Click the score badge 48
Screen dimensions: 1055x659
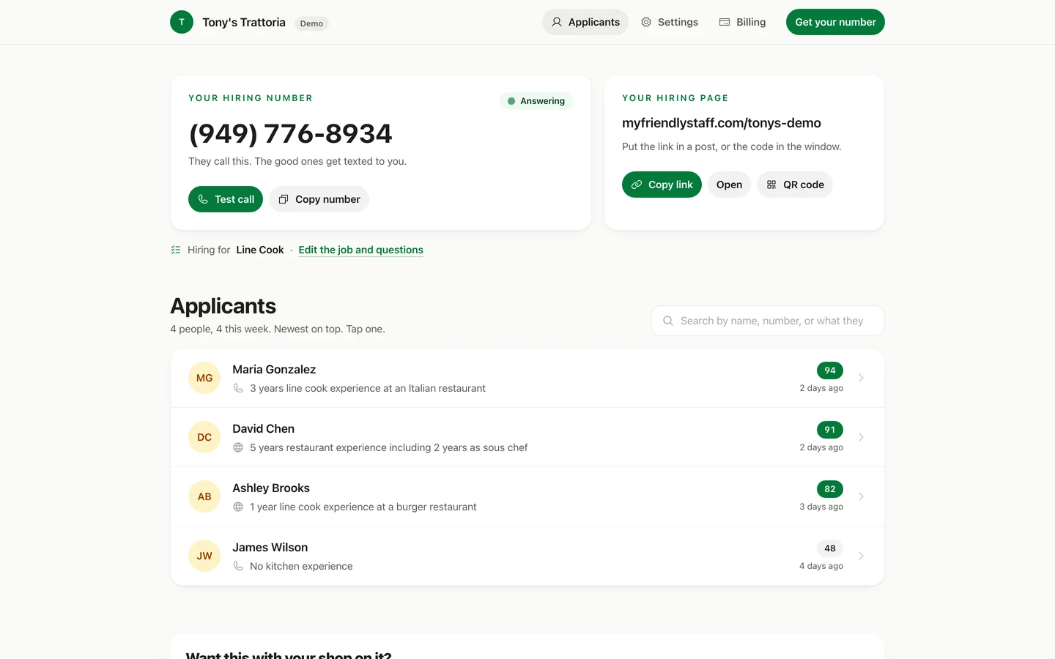click(830, 548)
